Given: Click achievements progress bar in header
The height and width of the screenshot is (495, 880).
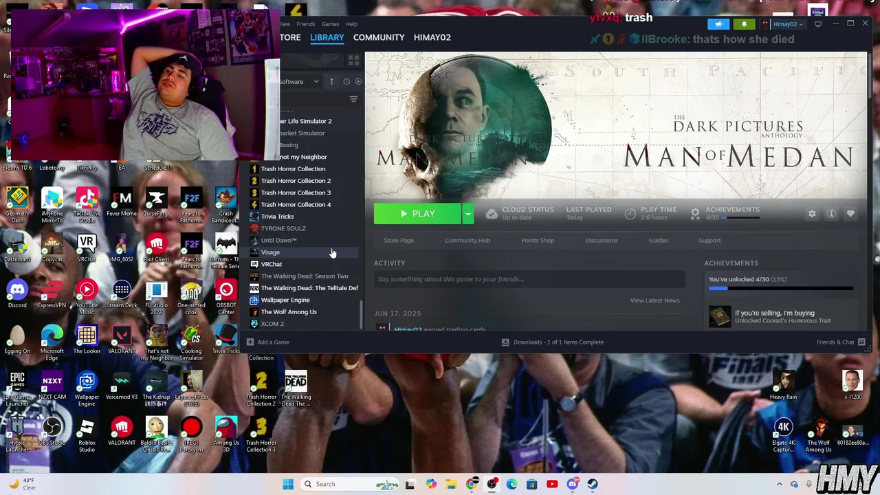Looking at the screenshot, I should click(x=740, y=218).
